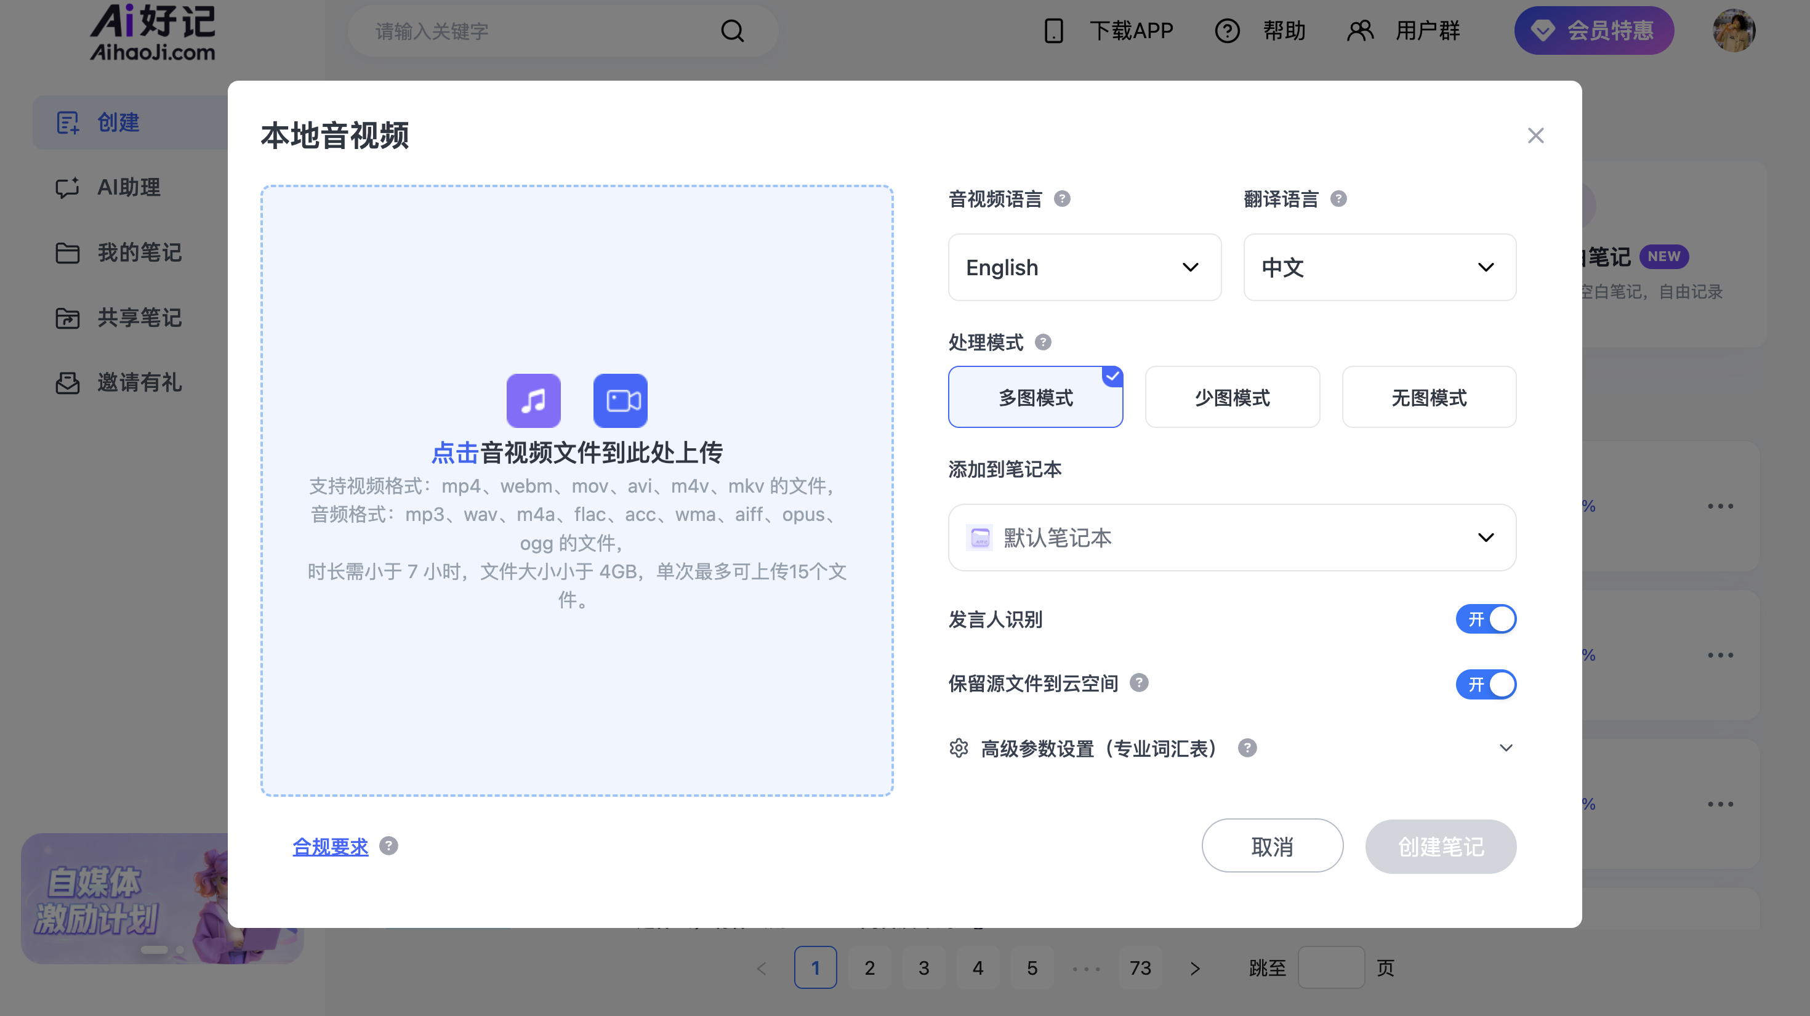Viewport: 1810px width, 1016px height.
Task: Click the 会员特惠 button
Action: click(1593, 31)
